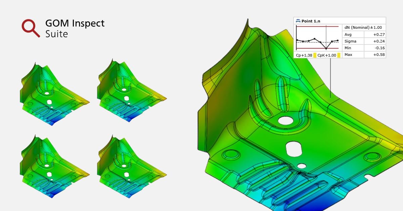The width and height of the screenshot is (403, 211).
Task: Click the "GOM Inspect" heading text
Action: (75, 23)
